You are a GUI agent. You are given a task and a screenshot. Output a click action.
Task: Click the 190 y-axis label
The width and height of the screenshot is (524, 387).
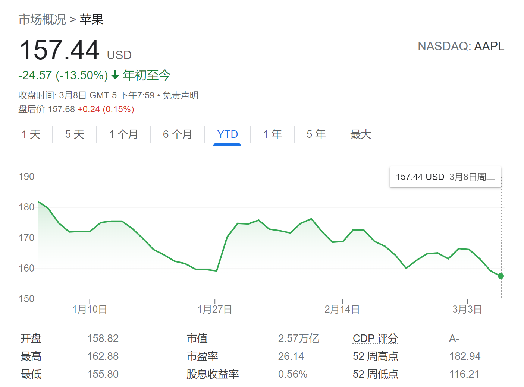26,177
